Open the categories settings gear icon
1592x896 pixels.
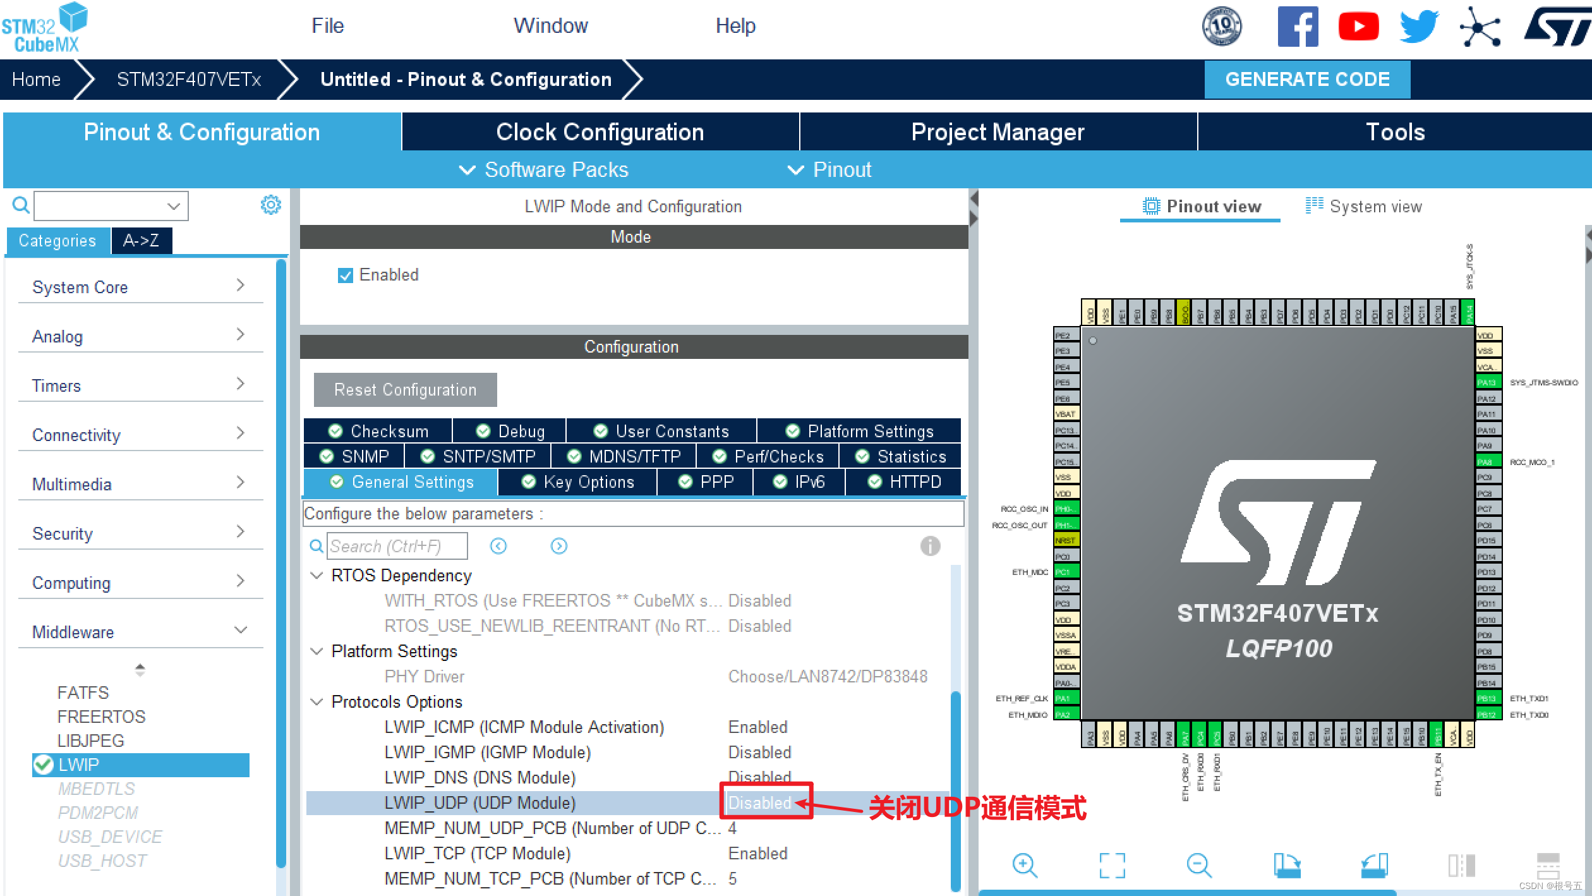(x=271, y=205)
